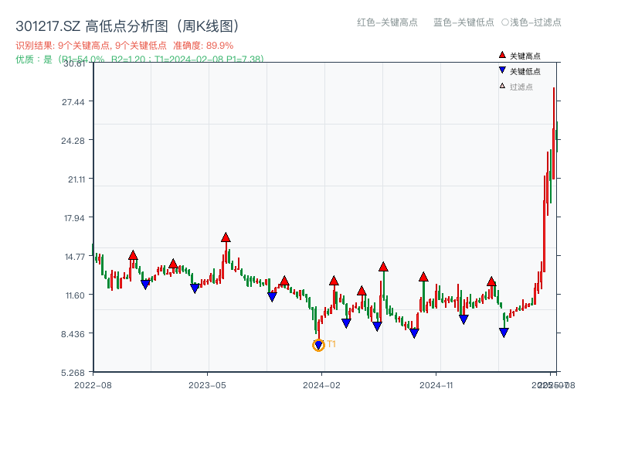
Task: Select the fifth blue key-low triangle, just after T1
Action: (346, 323)
